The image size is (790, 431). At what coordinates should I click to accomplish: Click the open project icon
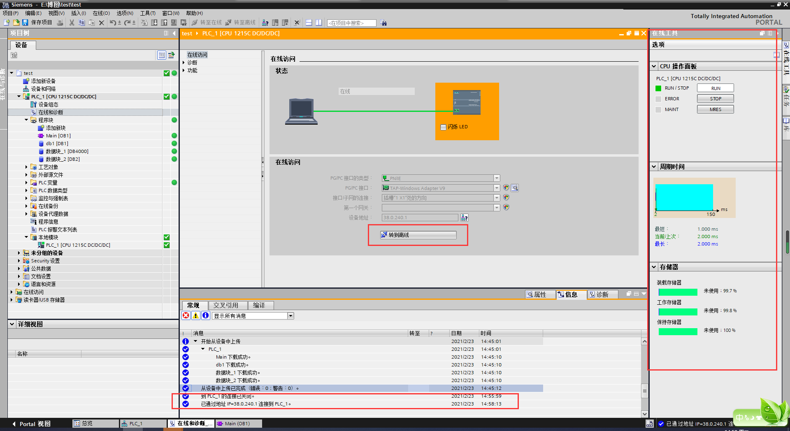pyautogui.click(x=16, y=23)
